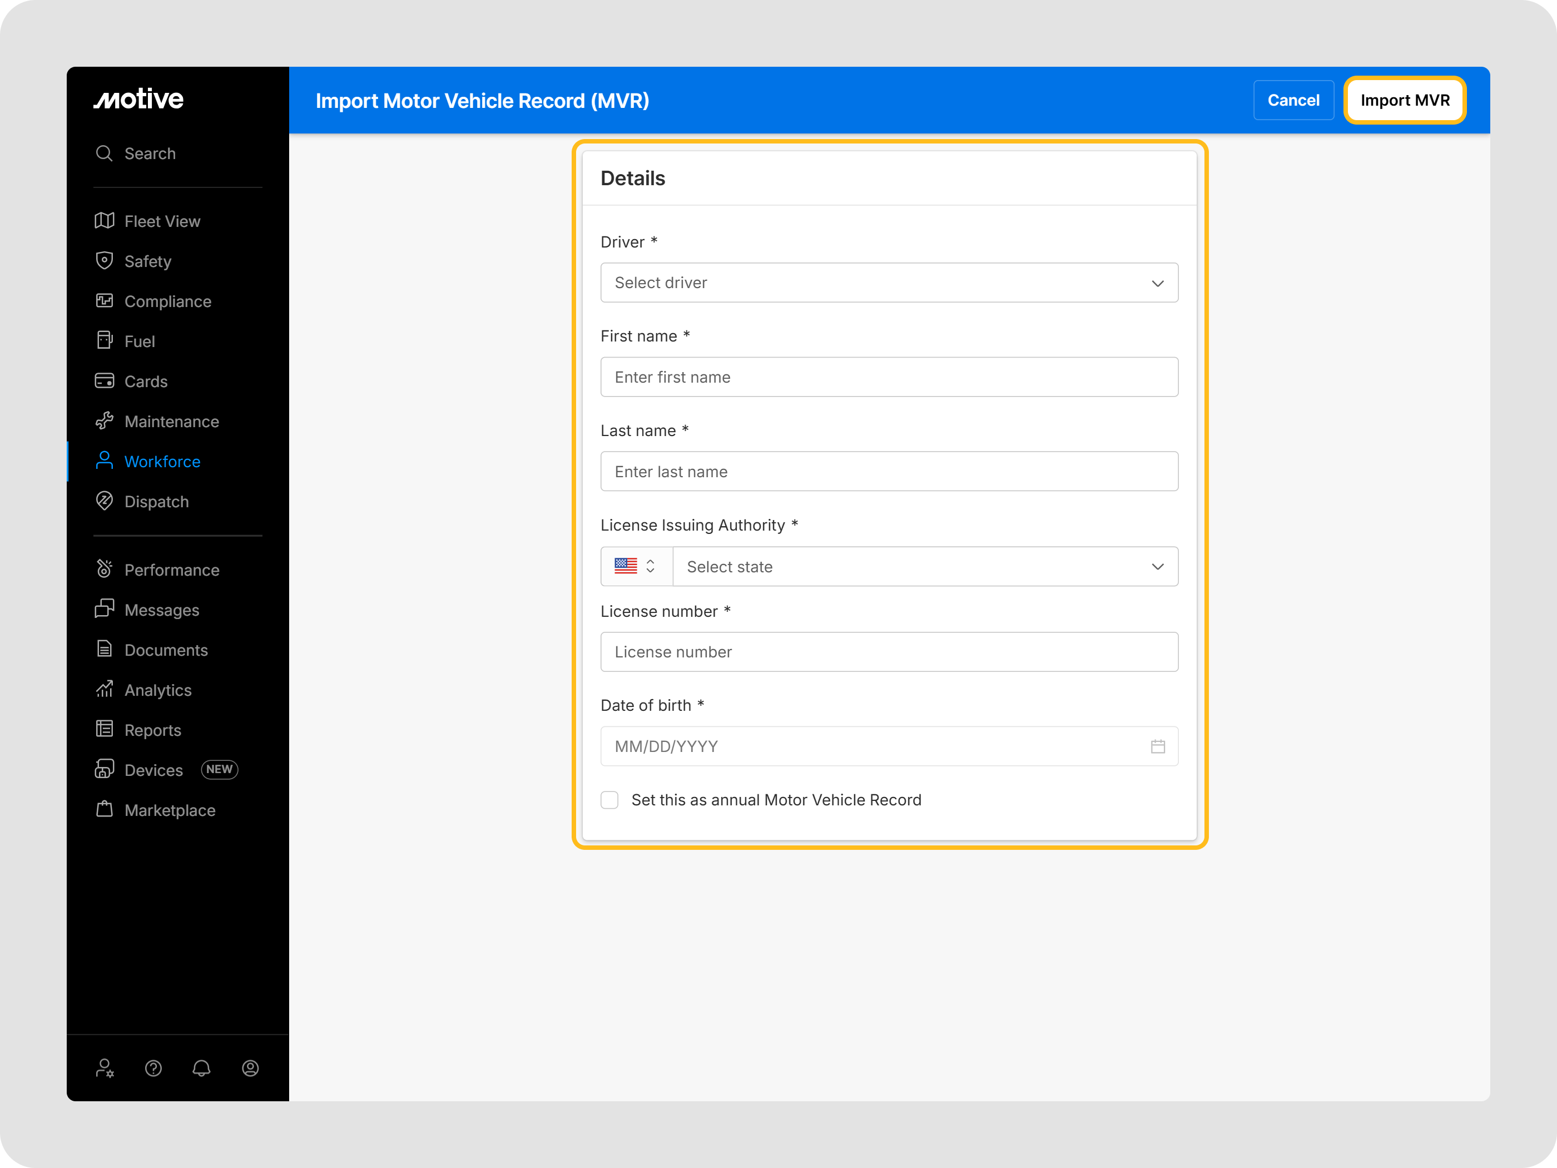Click into the License number field
Screen dimensions: 1557x1168
[x=888, y=652]
